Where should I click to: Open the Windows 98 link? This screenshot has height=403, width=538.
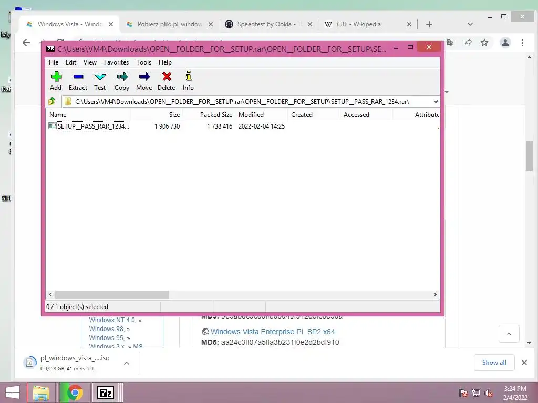pyautogui.click(x=107, y=329)
